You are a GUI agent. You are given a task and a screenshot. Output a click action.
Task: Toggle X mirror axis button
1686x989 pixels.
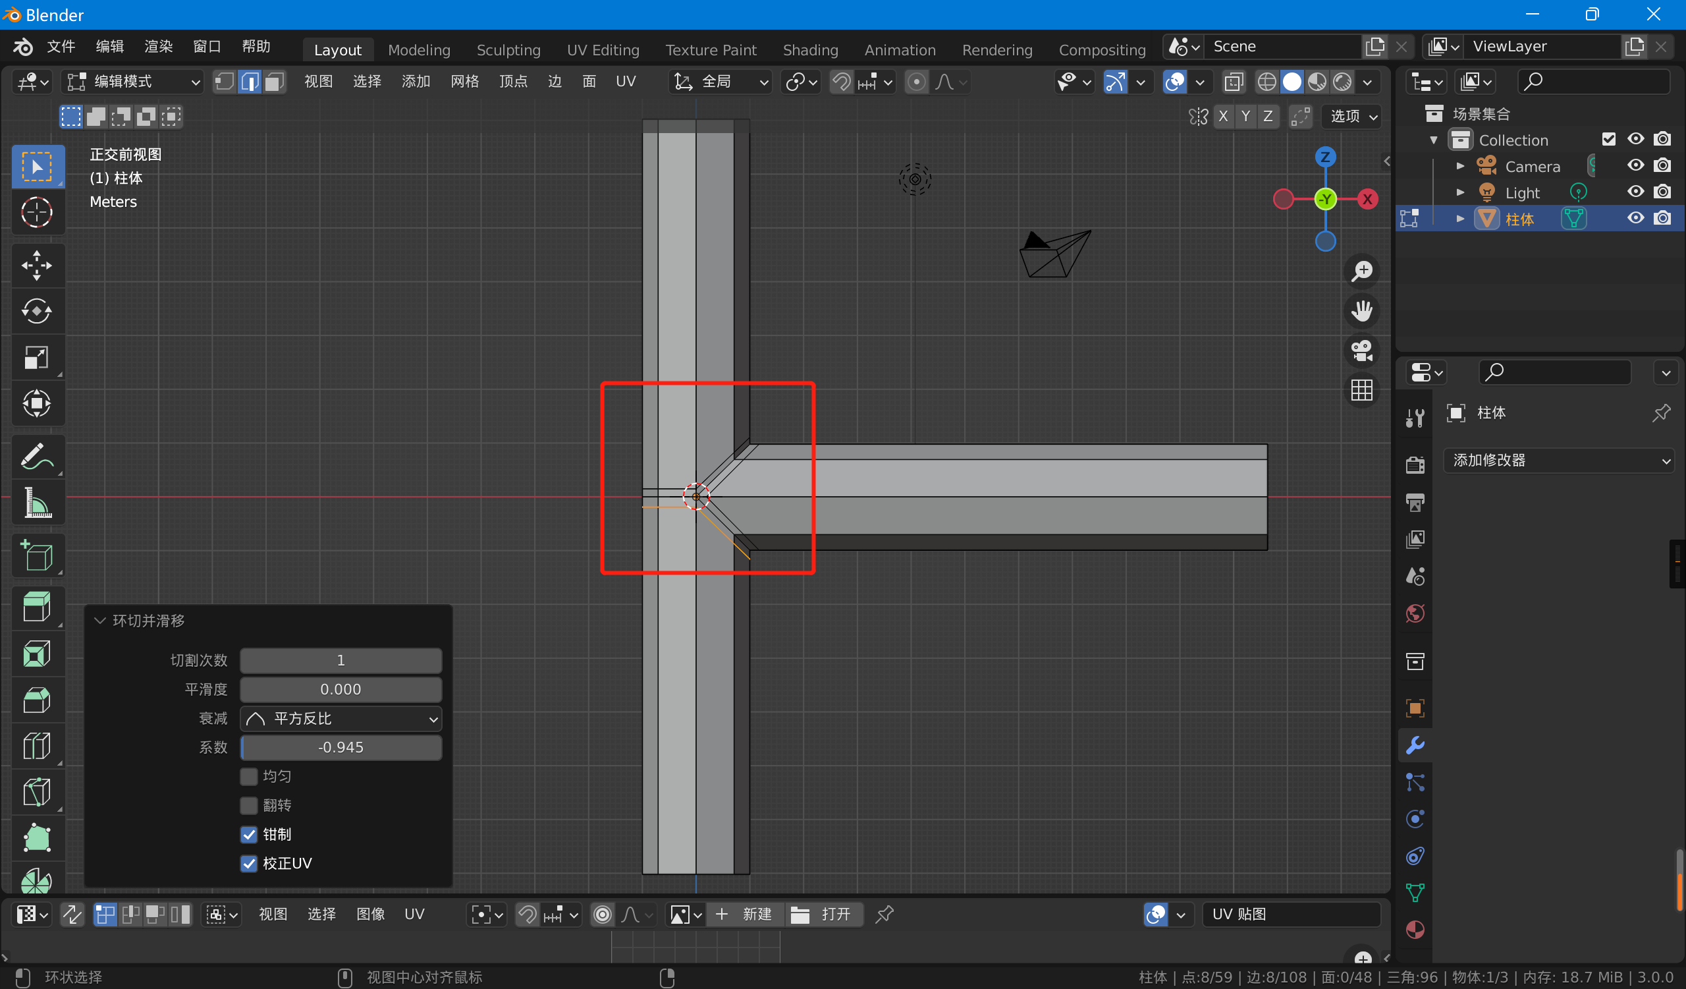(x=1223, y=117)
